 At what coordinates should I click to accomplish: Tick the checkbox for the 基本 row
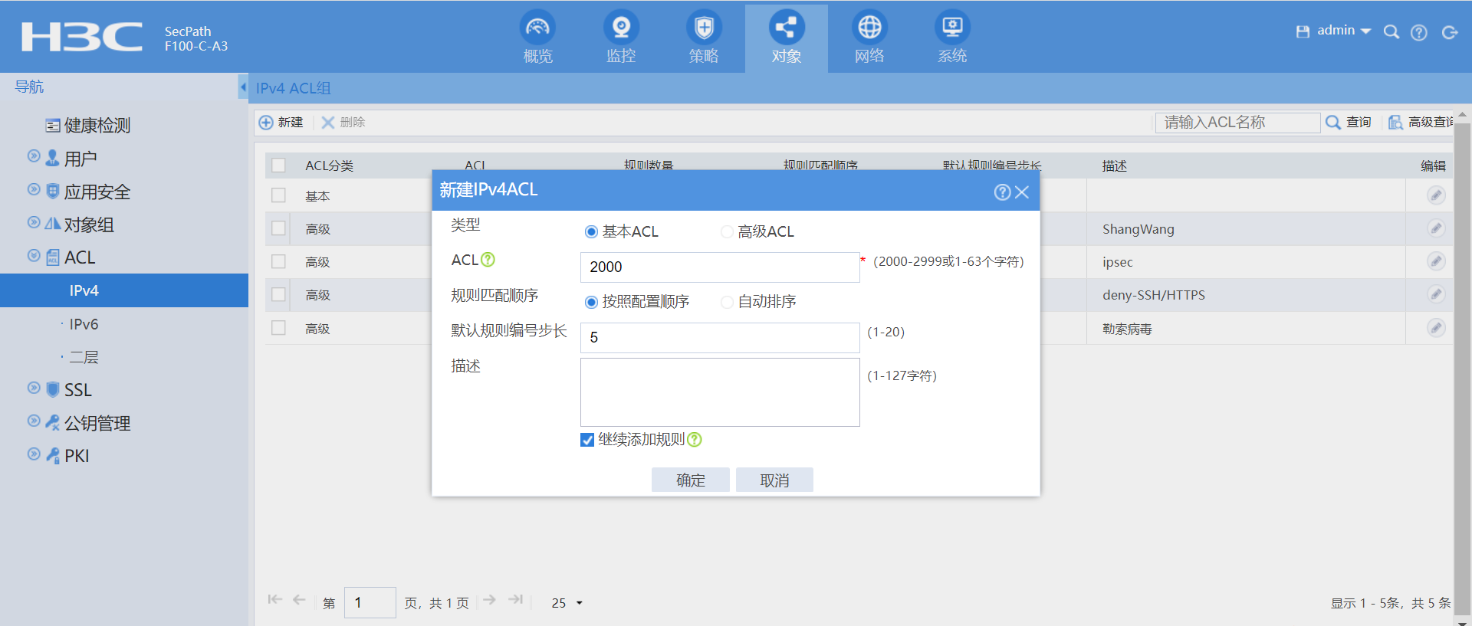click(278, 195)
